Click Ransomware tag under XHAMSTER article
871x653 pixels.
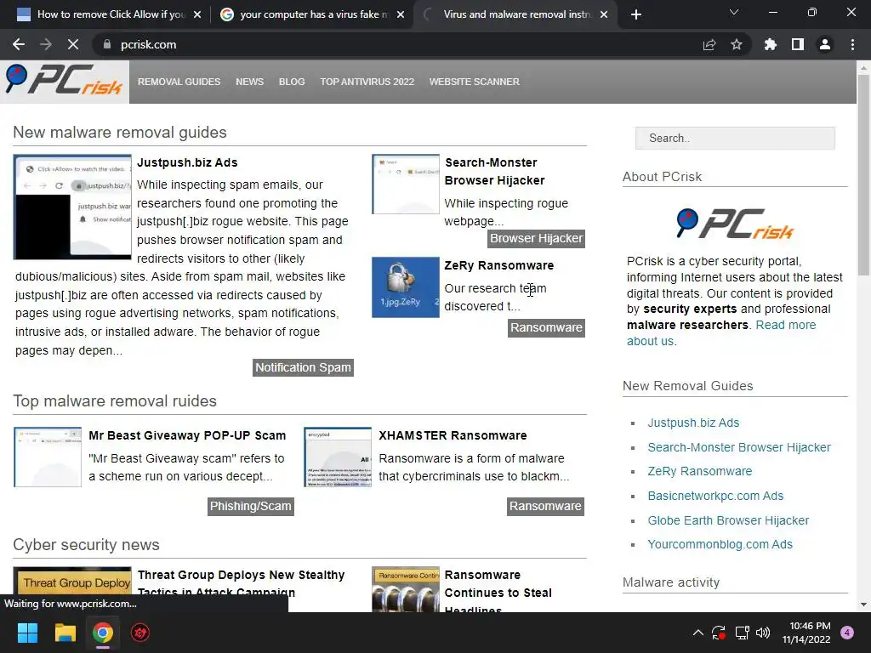click(x=545, y=507)
